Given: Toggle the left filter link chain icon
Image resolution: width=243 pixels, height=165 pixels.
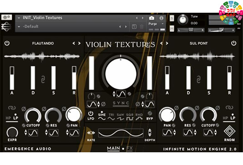Looking at the screenshot, I should point(12,108).
